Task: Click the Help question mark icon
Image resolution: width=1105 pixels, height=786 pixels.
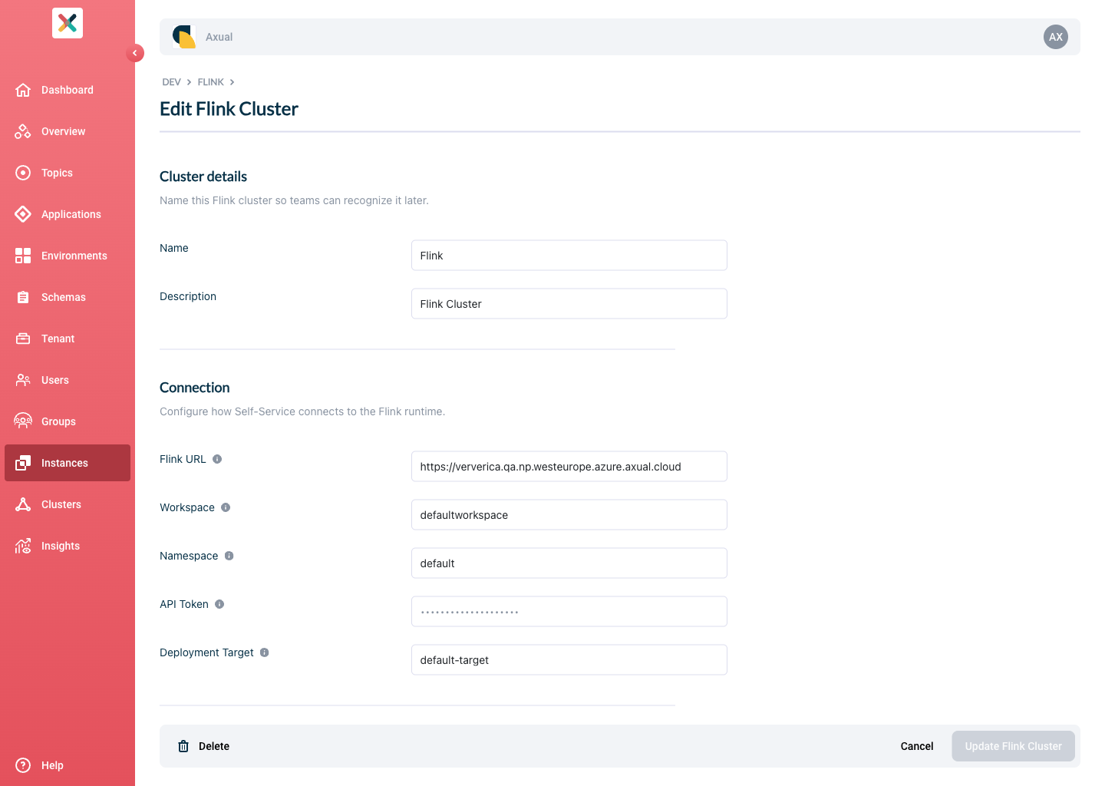Action: click(23, 765)
